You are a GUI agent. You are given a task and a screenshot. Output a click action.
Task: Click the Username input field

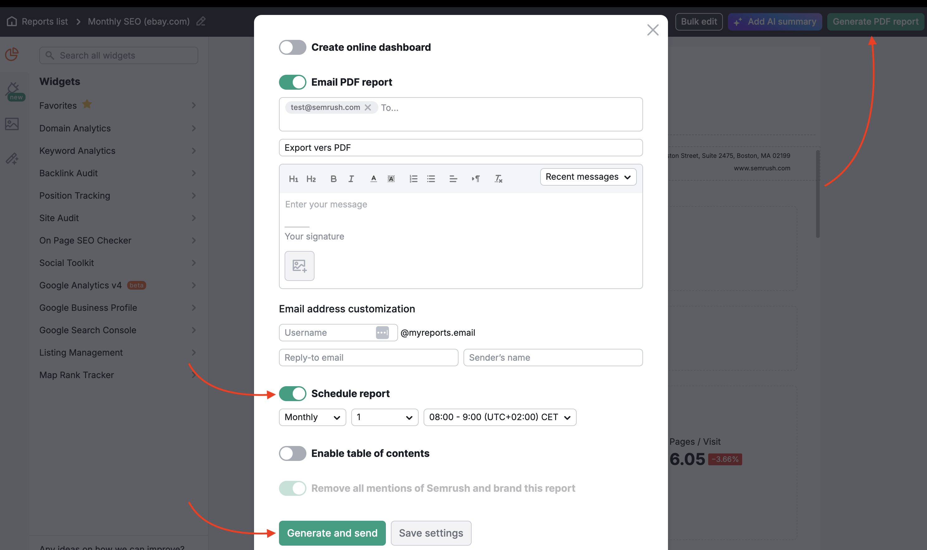(329, 333)
